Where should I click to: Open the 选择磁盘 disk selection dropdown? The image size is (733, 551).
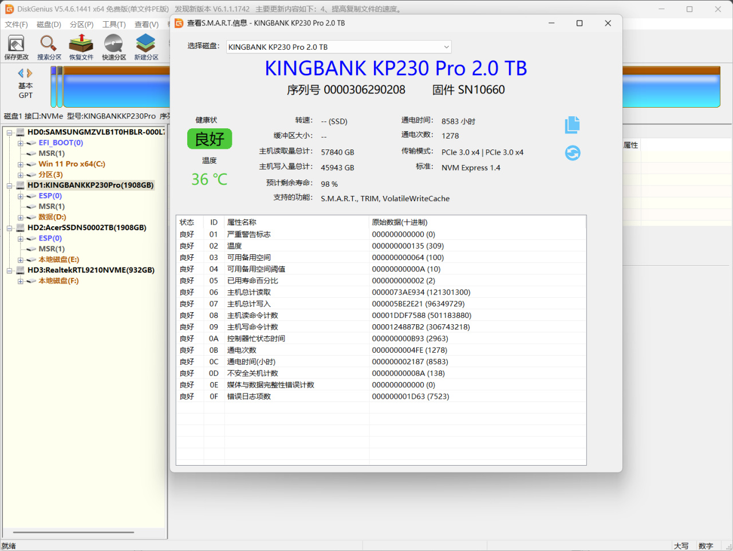click(x=339, y=47)
